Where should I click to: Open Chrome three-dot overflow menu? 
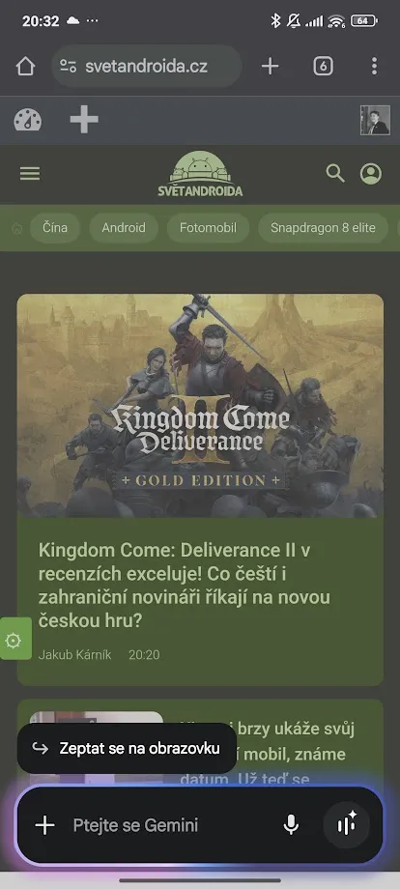(x=374, y=67)
